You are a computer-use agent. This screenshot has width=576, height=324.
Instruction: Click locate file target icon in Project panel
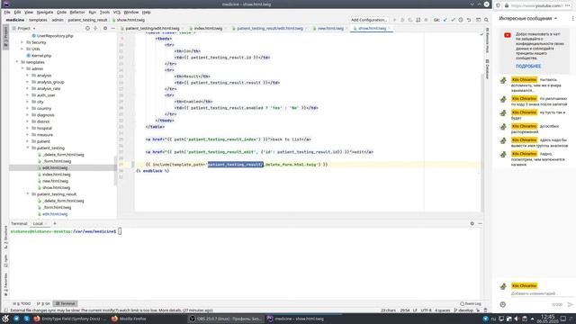[x=87, y=28]
